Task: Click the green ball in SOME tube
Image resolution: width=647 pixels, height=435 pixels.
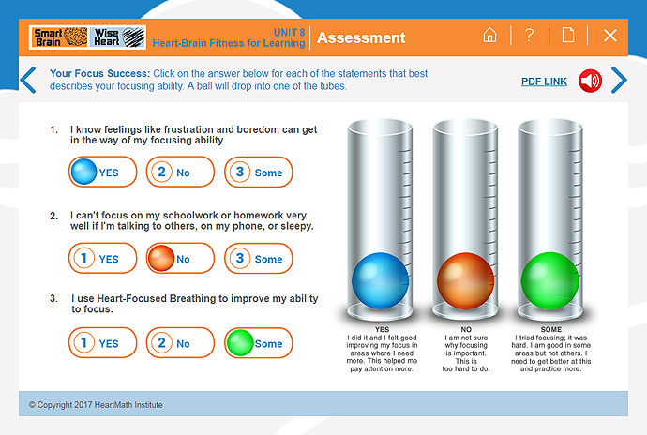Action: tap(550, 280)
